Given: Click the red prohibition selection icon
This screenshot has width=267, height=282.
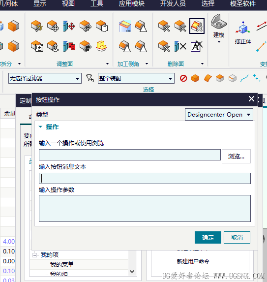Looking at the screenshot, I should [183, 78].
